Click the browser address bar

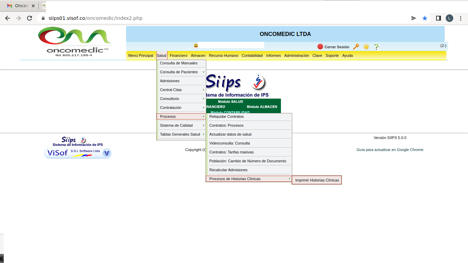click(x=223, y=18)
